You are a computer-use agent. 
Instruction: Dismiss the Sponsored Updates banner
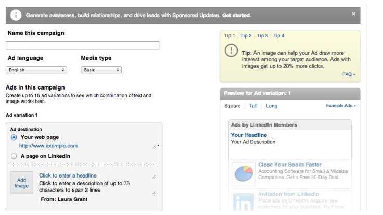(354, 14)
